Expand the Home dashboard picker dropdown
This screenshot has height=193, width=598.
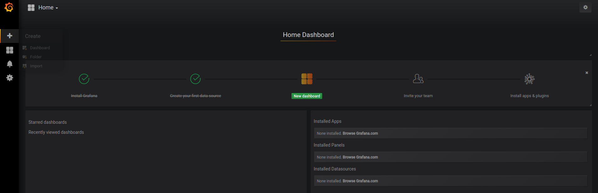pyautogui.click(x=48, y=8)
